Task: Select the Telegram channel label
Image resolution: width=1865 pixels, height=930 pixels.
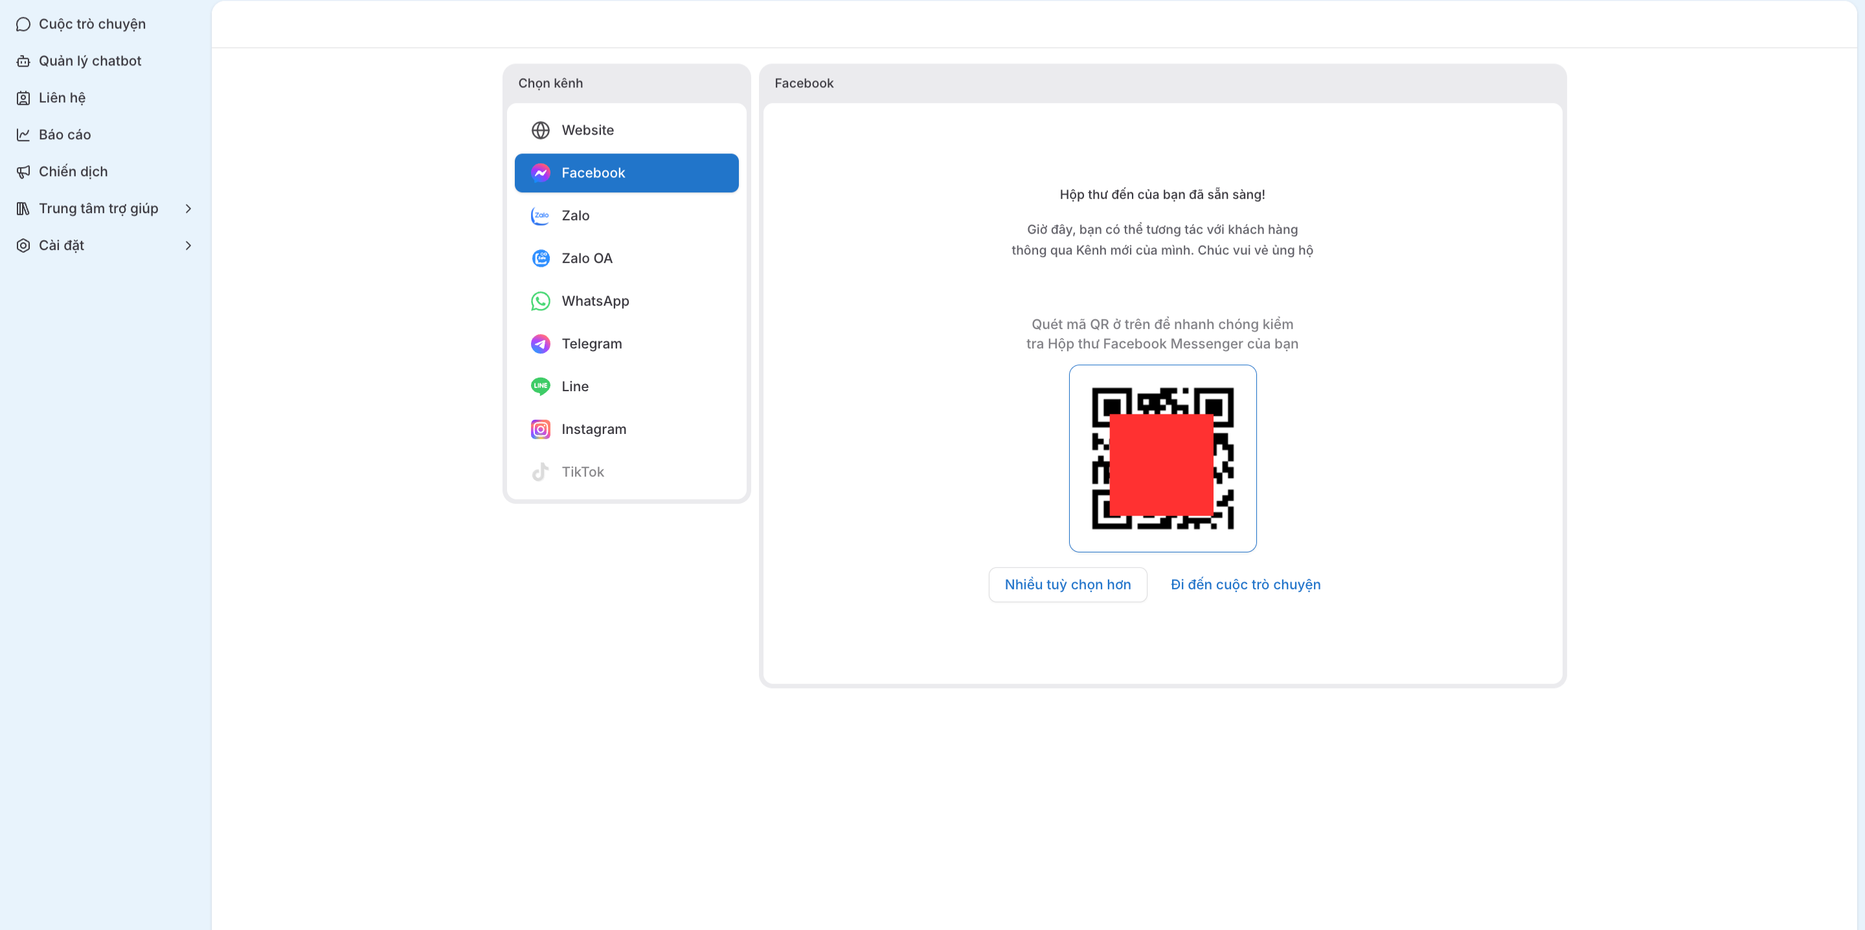Action: tap(591, 344)
